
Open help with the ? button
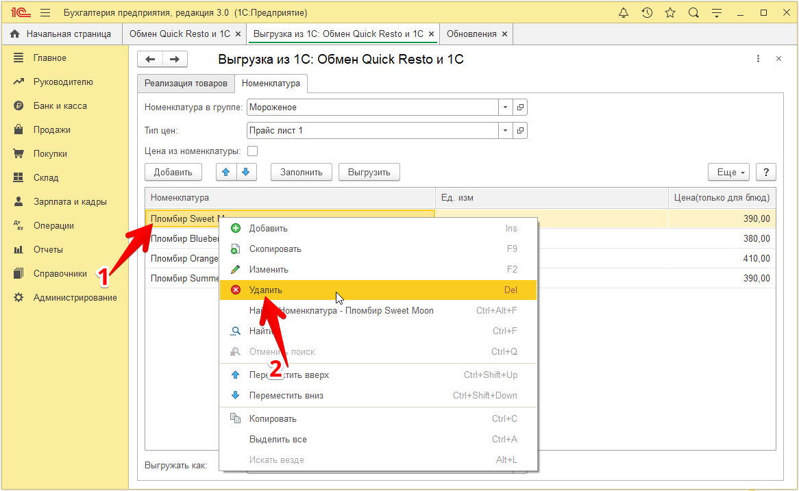(x=766, y=172)
